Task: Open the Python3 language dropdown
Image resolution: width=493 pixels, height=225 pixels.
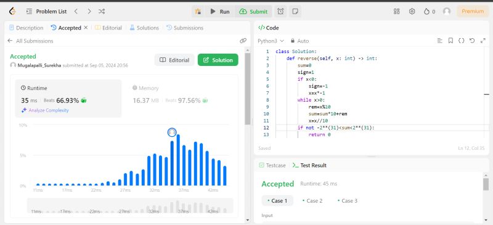Action: pos(271,41)
